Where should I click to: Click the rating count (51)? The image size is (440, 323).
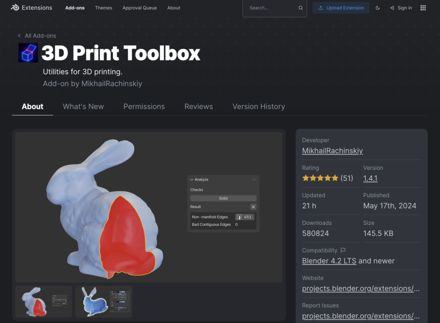347,178
